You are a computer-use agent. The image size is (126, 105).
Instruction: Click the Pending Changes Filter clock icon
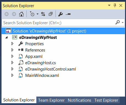[32, 14]
